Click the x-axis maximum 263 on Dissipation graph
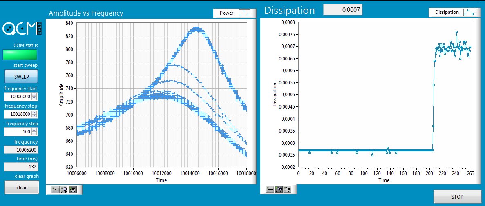The image size is (485, 206). 471,173
